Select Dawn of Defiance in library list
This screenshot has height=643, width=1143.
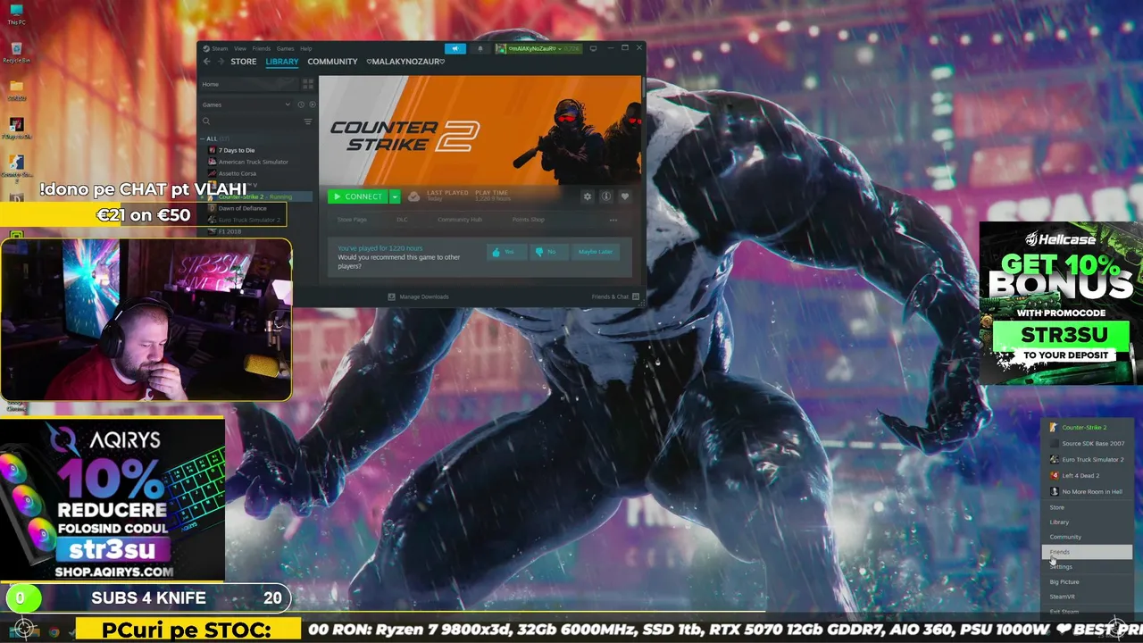pos(243,208)
